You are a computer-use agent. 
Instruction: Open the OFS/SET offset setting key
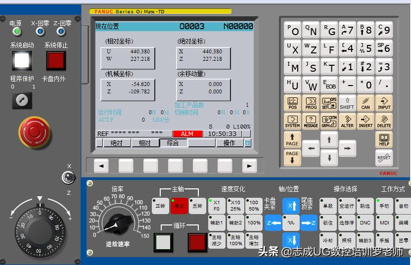pos(329,103)
